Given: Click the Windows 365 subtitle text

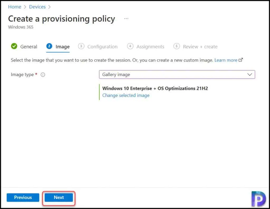Looking at the screenshot, I should click(21, 27).
